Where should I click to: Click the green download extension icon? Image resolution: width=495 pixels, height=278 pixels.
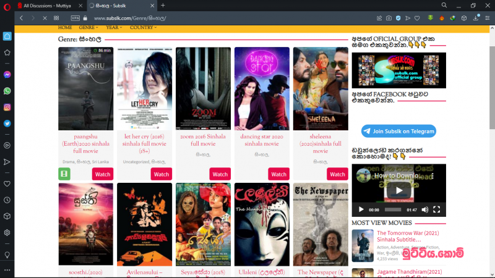(430, 19)
